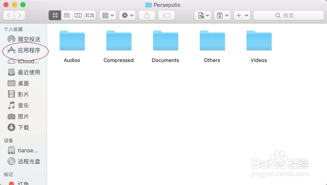The image size is (327, 185).
Task: Open 应用程序 in the sidebar
Action: click(24, 50)
